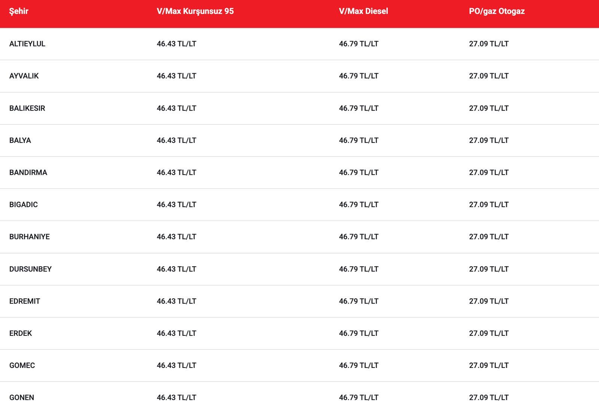Select the BIGADIC city cell

[24, 205]
